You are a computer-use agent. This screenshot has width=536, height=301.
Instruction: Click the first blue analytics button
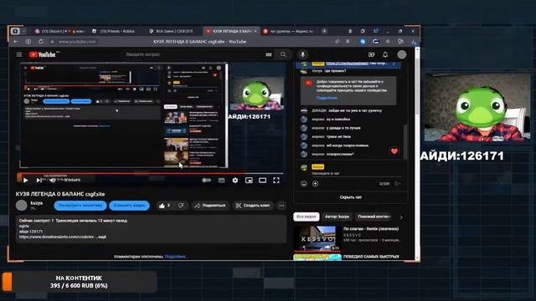(80, 206)
